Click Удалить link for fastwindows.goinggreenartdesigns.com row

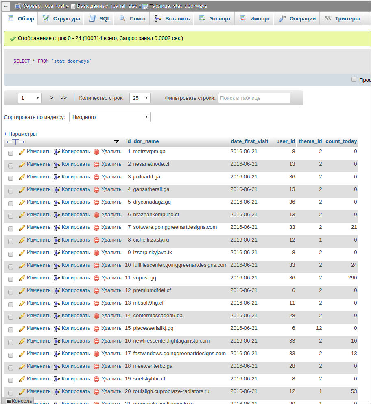[111, 353]
